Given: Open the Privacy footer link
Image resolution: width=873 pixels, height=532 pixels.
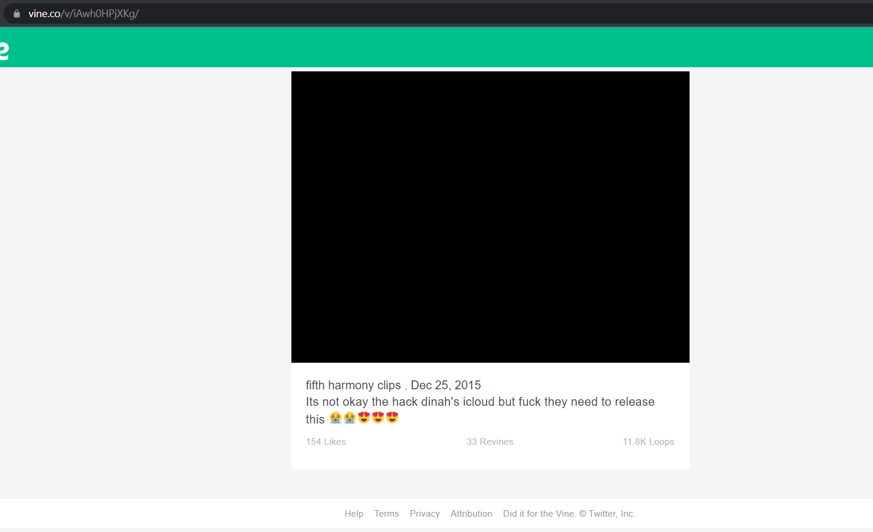Looking at the screenshot, I should click(x=425, y=514).
